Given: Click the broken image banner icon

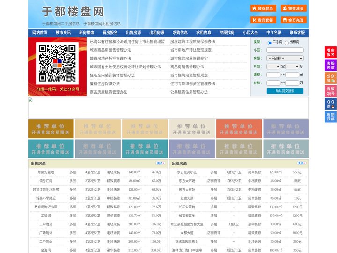Looking at the screenshot, I should [30, 100].
